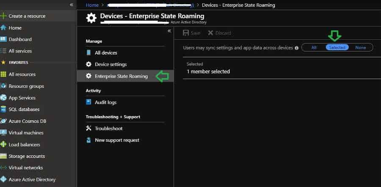Open the 1 member selected row
The image size is (381, 187).
point(282,68)
